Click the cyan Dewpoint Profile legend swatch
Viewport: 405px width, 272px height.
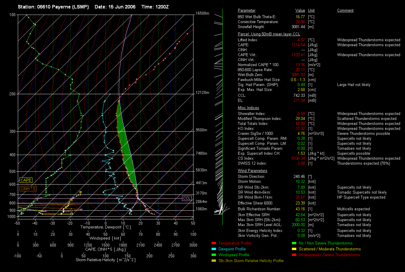(214, 249)
